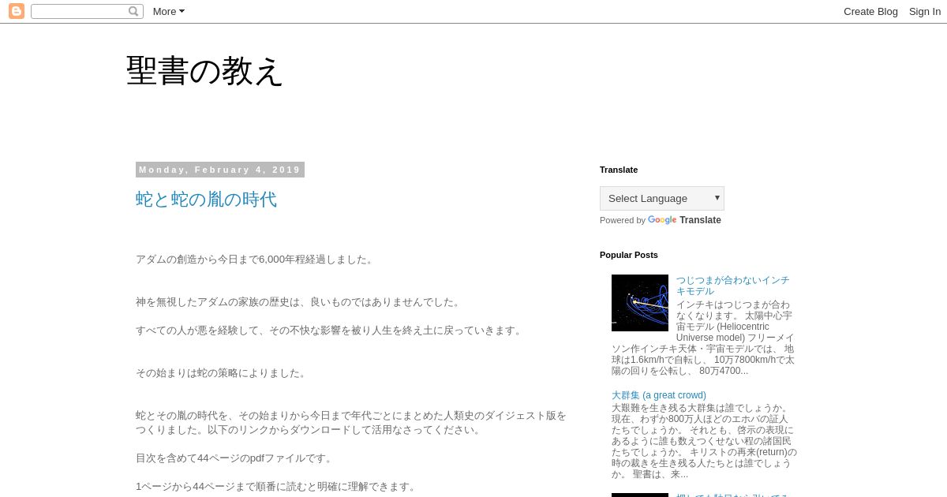Click the line その始まりは蛇の策略によりました

222,373
